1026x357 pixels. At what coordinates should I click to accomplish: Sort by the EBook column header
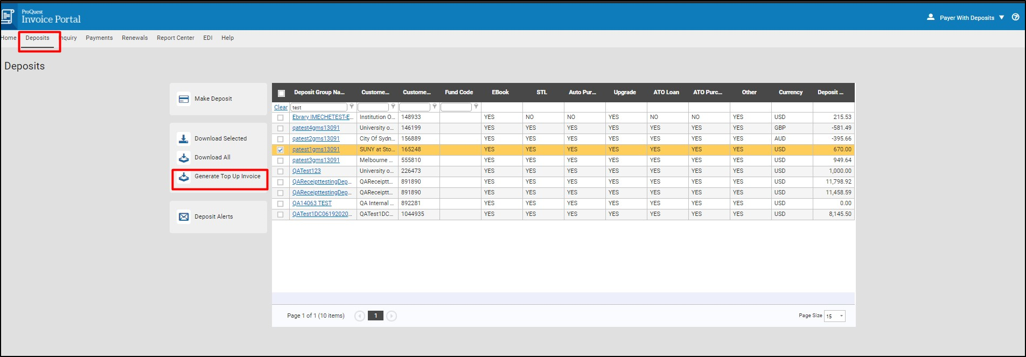(500, 93)
